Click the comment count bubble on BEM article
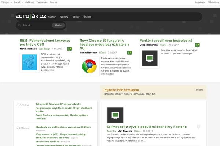 [70, 49]
